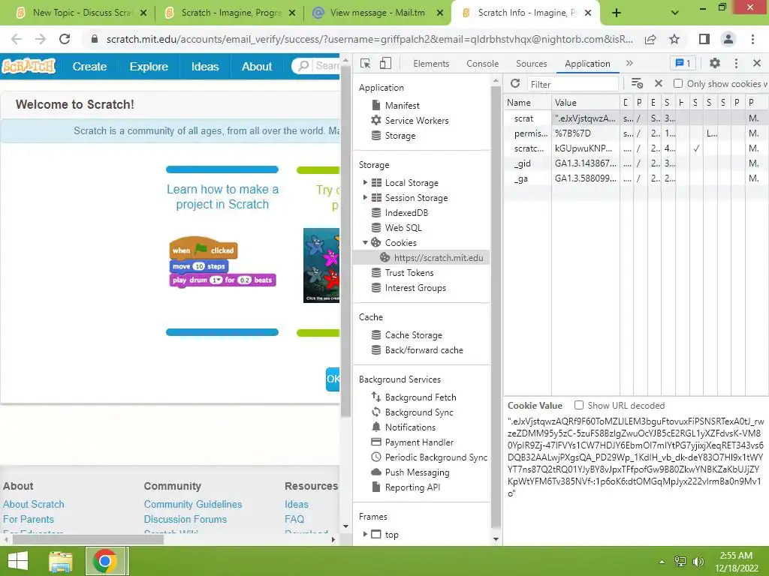The height and width of the screenshot is (576, 769).
Task: Refresh the cookies table
Action: tap(515, 84)
